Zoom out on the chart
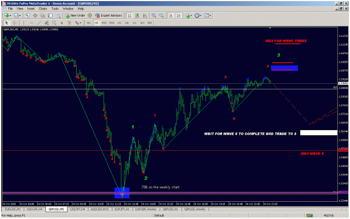 tap(161, 16)
